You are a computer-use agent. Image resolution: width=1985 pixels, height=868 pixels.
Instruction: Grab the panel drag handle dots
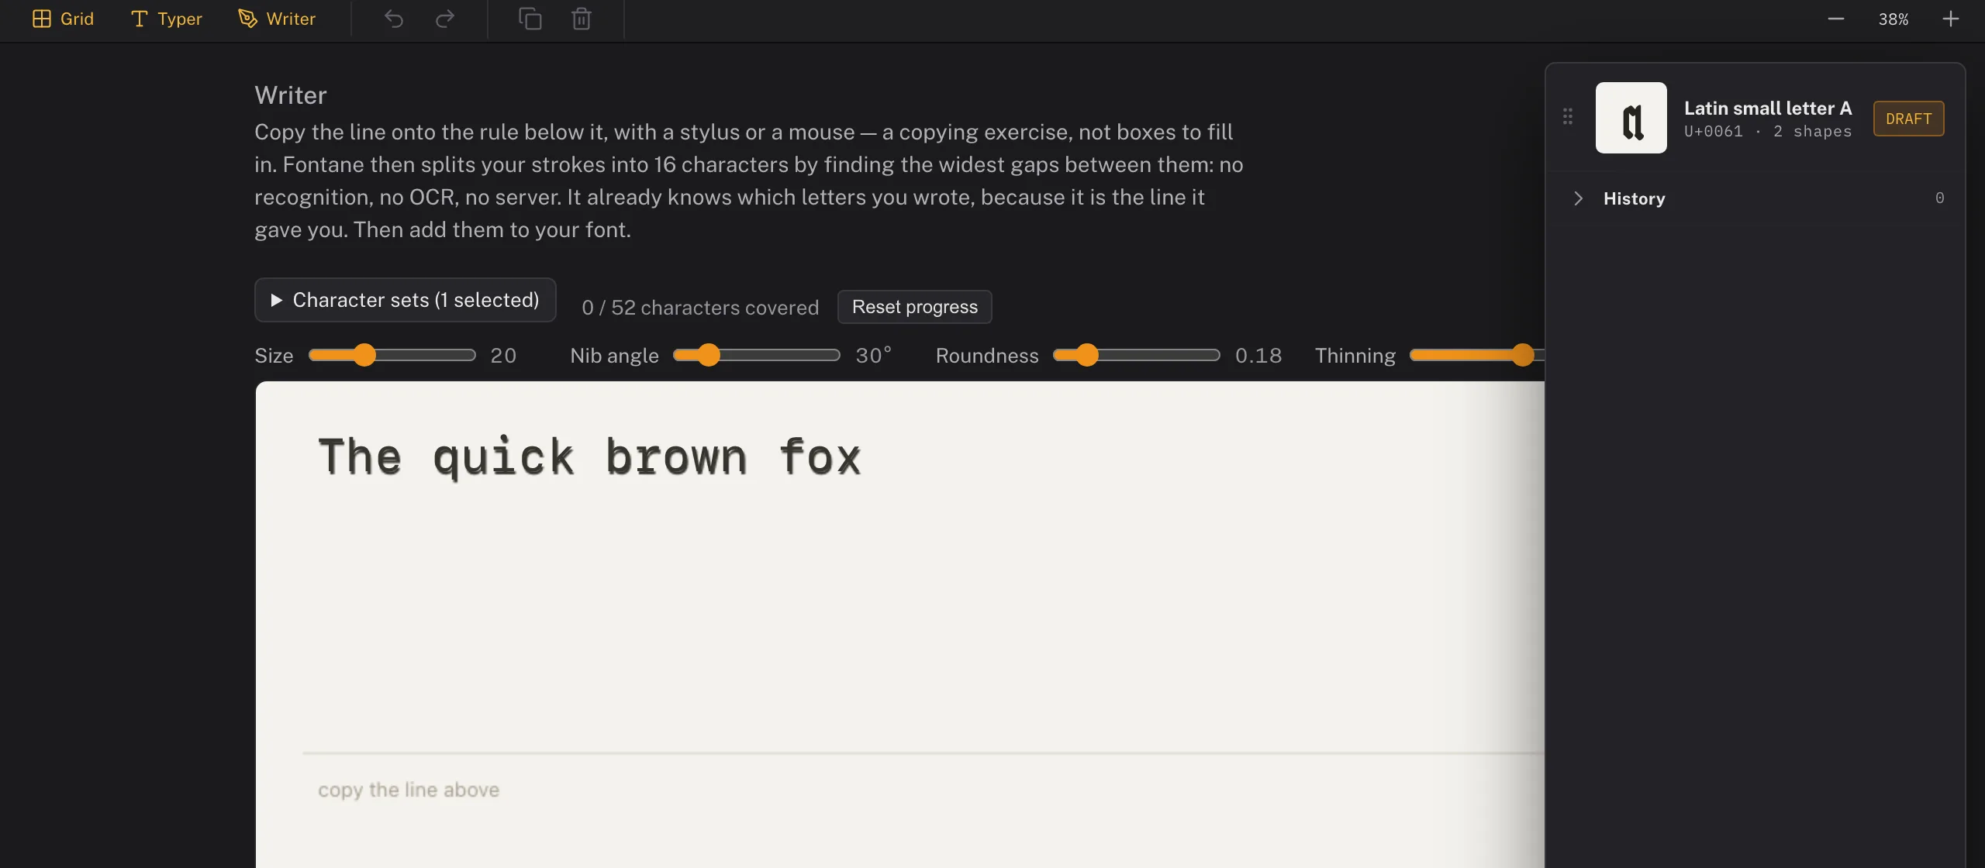pyautogui.click(x=1568, y=116)
